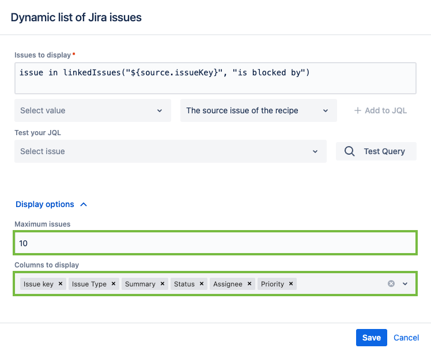Click the Cancel link
This screenshot has height=352, width=431.
point(406,338)
